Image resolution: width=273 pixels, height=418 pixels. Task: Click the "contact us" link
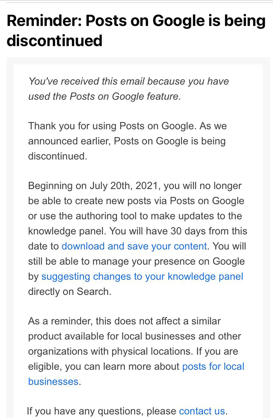point(201,411)
